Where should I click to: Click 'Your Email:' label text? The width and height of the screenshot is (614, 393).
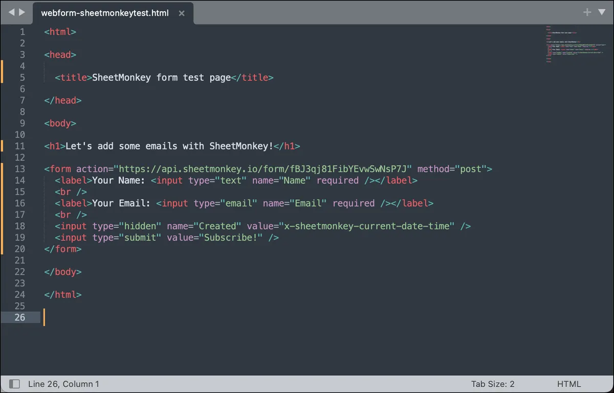point(121,203)
